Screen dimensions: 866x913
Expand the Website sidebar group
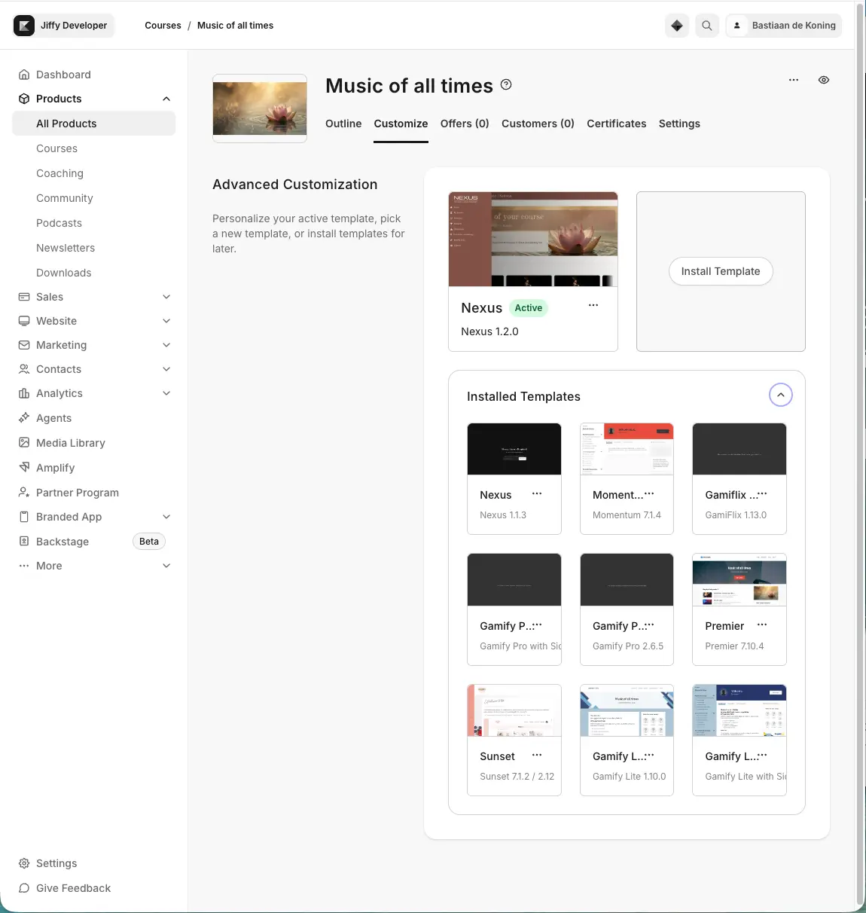[166, 321]
